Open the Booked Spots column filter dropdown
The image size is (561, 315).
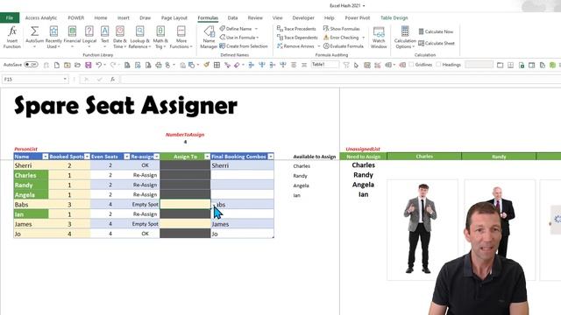87,157
